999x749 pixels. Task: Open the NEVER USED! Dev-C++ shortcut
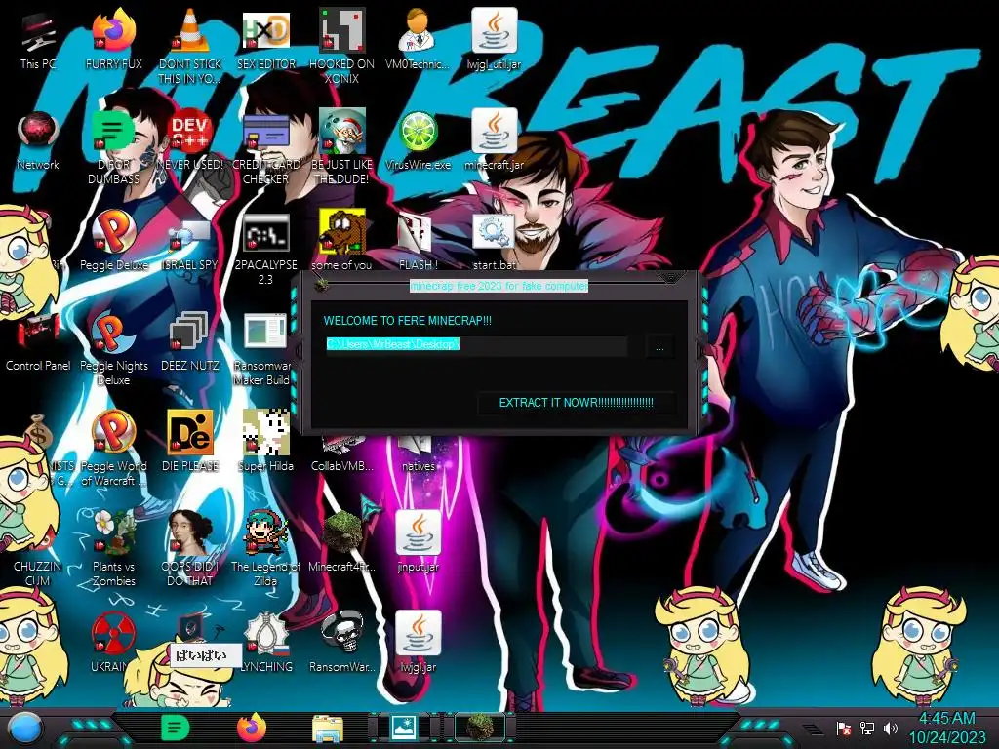(x=190, y=140)
